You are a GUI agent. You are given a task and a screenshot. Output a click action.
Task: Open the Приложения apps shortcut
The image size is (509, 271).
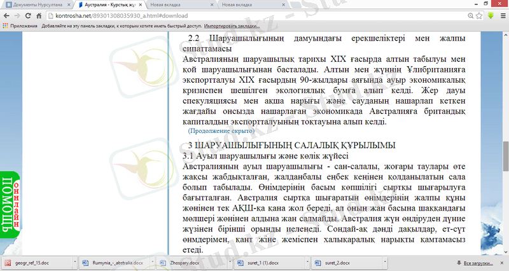pos(20,26)
